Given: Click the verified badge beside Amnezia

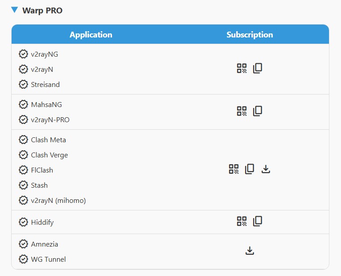Looking at the screenshot, I should [23, 244].
